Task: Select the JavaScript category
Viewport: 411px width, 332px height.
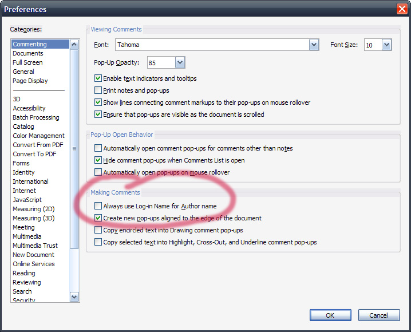Action: pos(27,200)
